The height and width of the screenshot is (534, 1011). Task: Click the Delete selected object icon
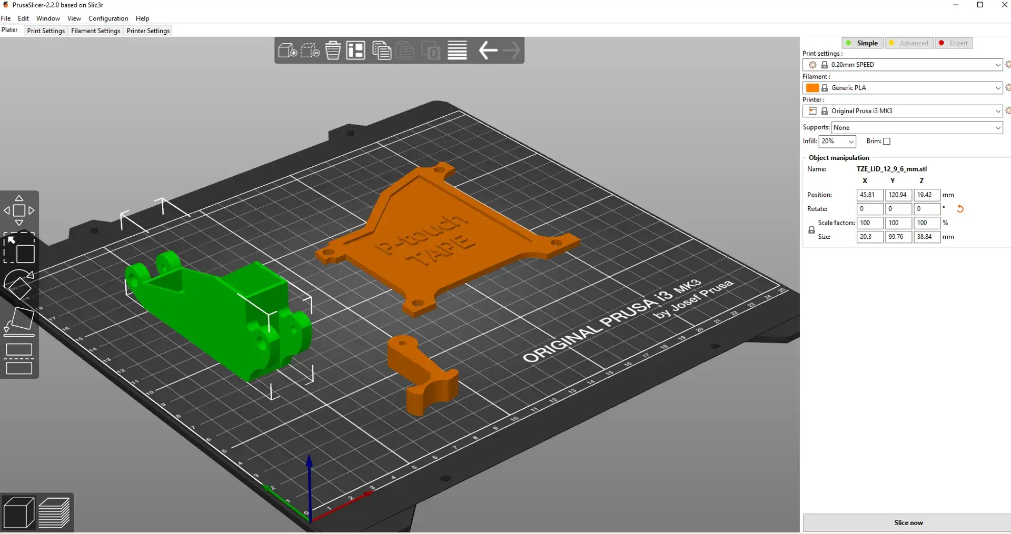[x=310, y=51]
